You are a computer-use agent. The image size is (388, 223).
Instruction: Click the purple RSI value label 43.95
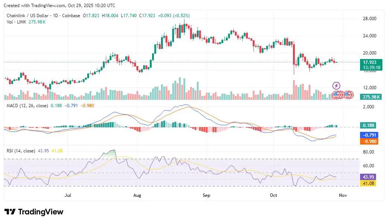(x=369, y=177)
